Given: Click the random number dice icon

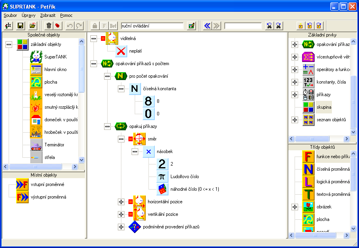Looking at the screenshot, I should click(162, 189).
